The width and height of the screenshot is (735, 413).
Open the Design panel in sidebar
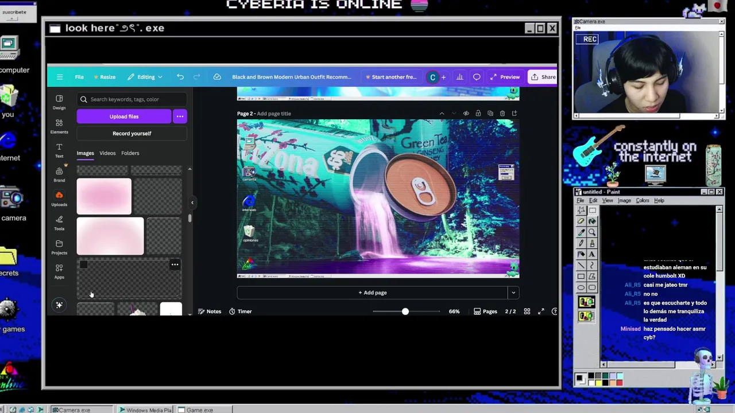(x=59, y=102)
